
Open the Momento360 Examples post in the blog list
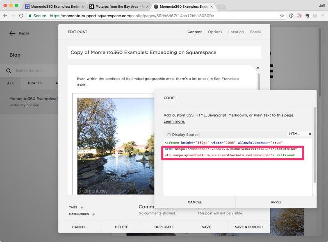(x=29, y=102)
